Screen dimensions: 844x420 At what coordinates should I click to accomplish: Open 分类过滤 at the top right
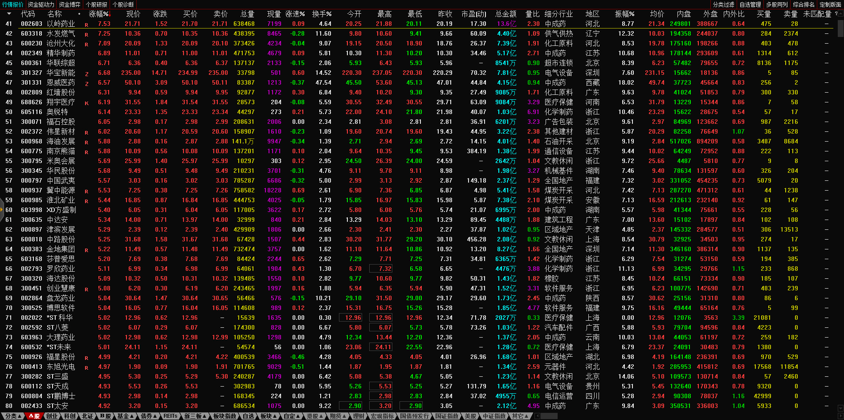[723, 4]
